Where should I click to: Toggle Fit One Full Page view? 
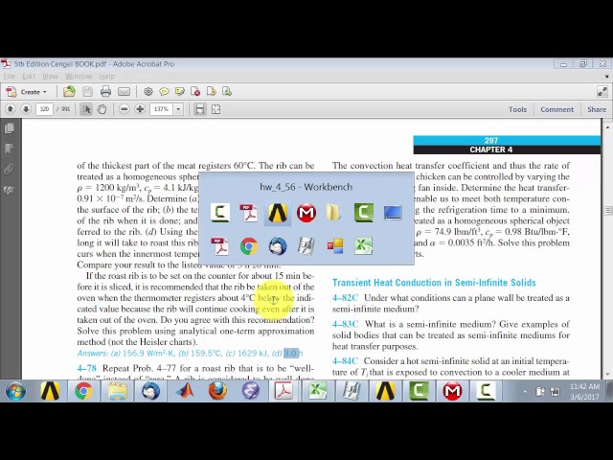pos(216,109)
